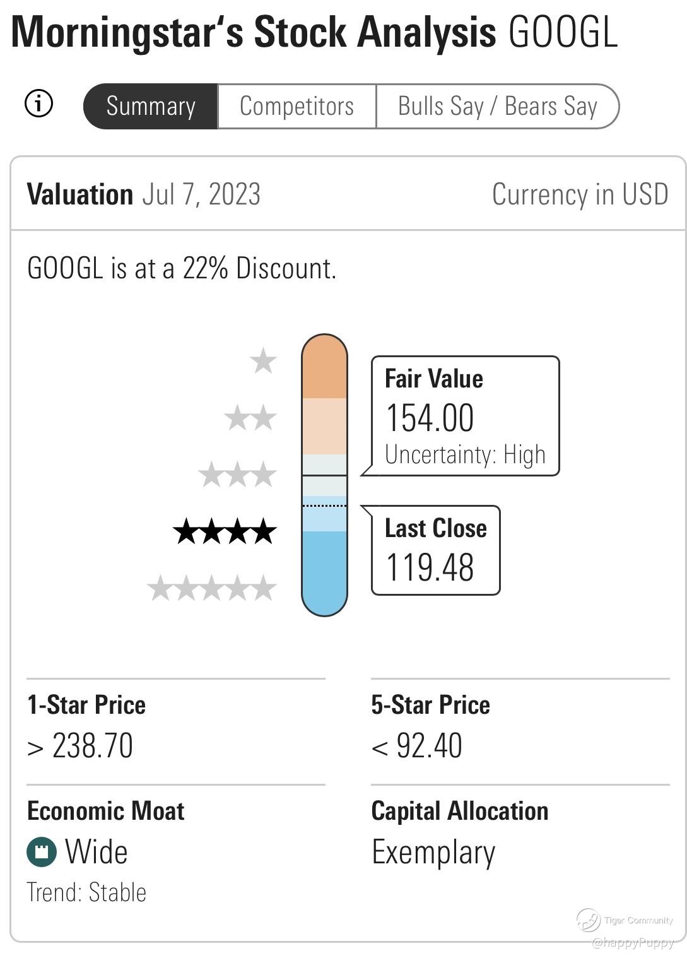Click the 1-Star Price value 238.70
This screenshot has height=958, width=687.
92,746
